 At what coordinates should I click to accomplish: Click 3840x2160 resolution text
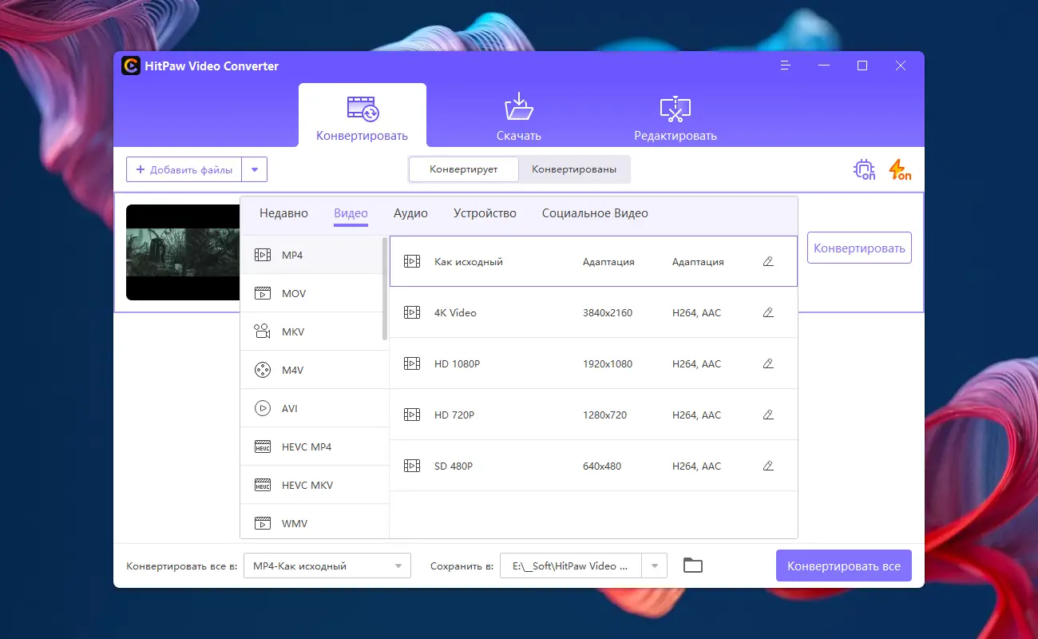(608, 312)
